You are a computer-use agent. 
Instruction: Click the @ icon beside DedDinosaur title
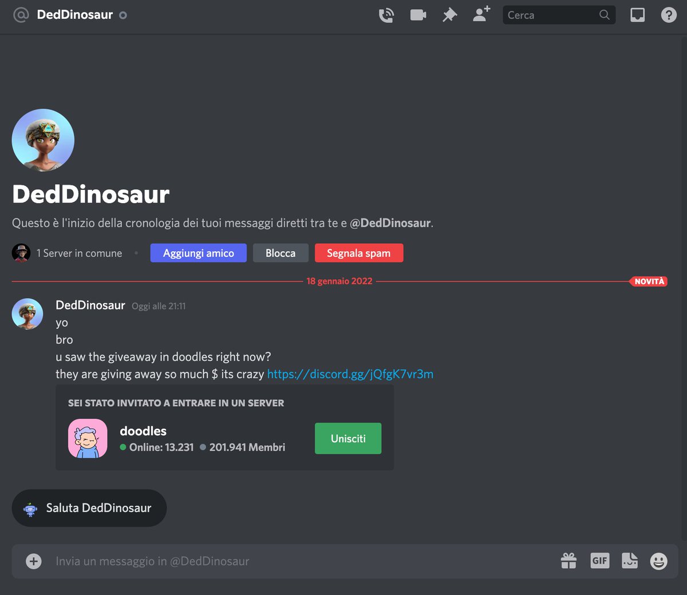click(21, 15)
